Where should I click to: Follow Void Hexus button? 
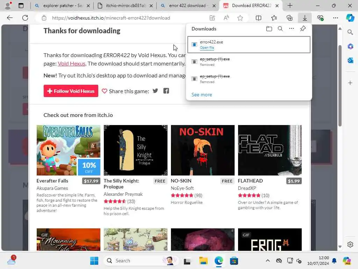(71, 91)
